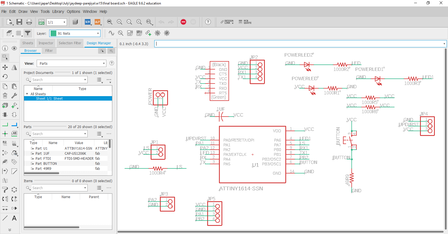Open the Draw menu
Screen dimensions: 448x234
pos(23,11)
